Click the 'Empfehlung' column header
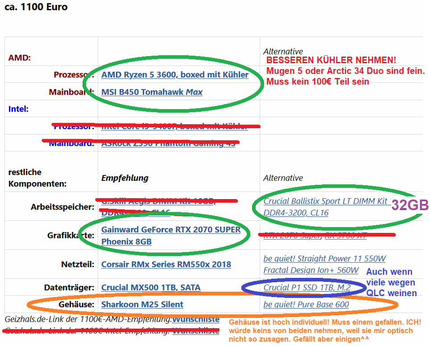The image size is (430, 346). click(x=125, y=178)
